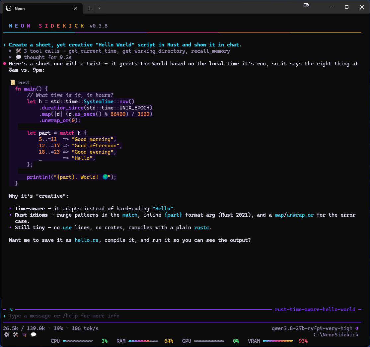Image resolution: width=370 pixels, height=347 pixels.
Task: Click the NEON SIDEKICK header title
Action: pyautogui.click(x=46, y=26)
